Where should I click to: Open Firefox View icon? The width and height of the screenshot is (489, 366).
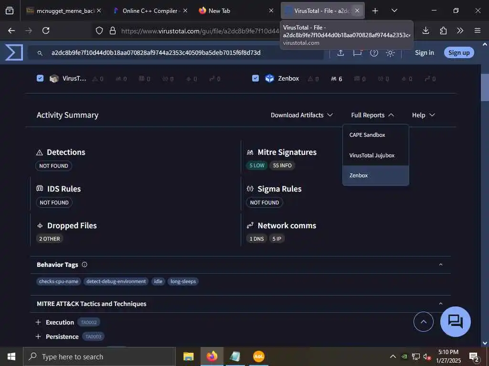[10, 10]
